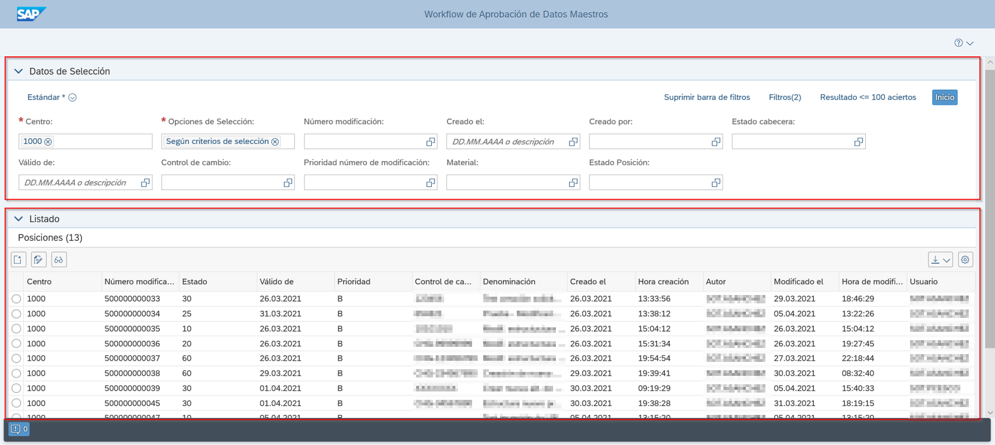995x445 pixels.
Task: Collapse the Listado section
Action: (18, 219)
